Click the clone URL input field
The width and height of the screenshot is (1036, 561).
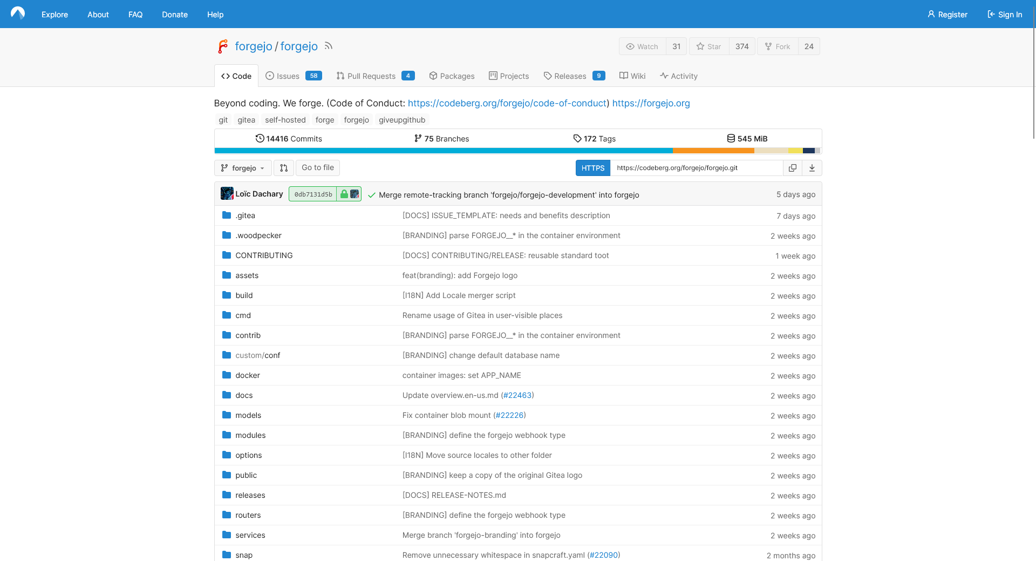[x=697, y=168]
